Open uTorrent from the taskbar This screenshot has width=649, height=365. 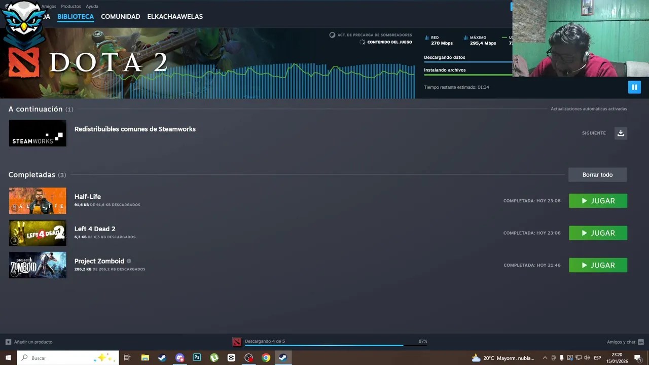214,358
